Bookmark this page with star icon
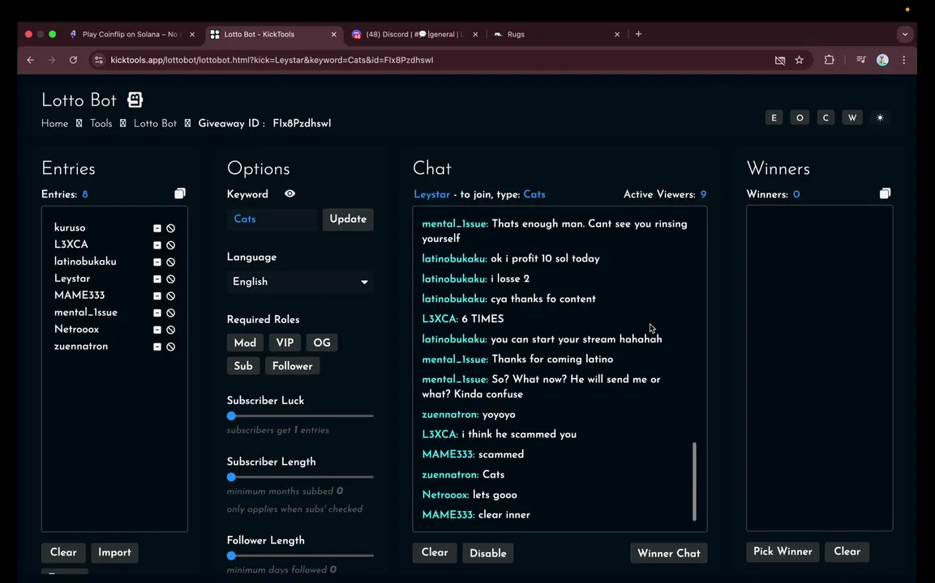The width and height of the screenshot is (935, 583). [x=799, y=60]
